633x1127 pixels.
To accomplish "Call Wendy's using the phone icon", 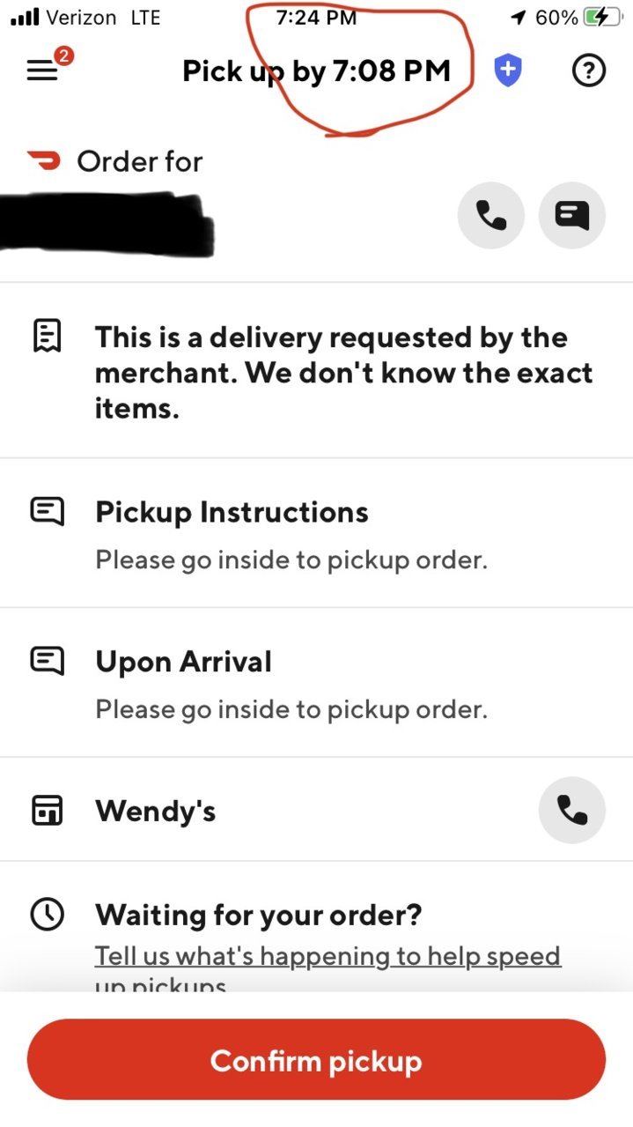I will coord(572,810).
